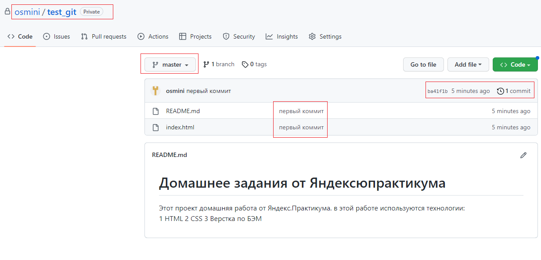Click the commit history clock icon

coord(501,91)
